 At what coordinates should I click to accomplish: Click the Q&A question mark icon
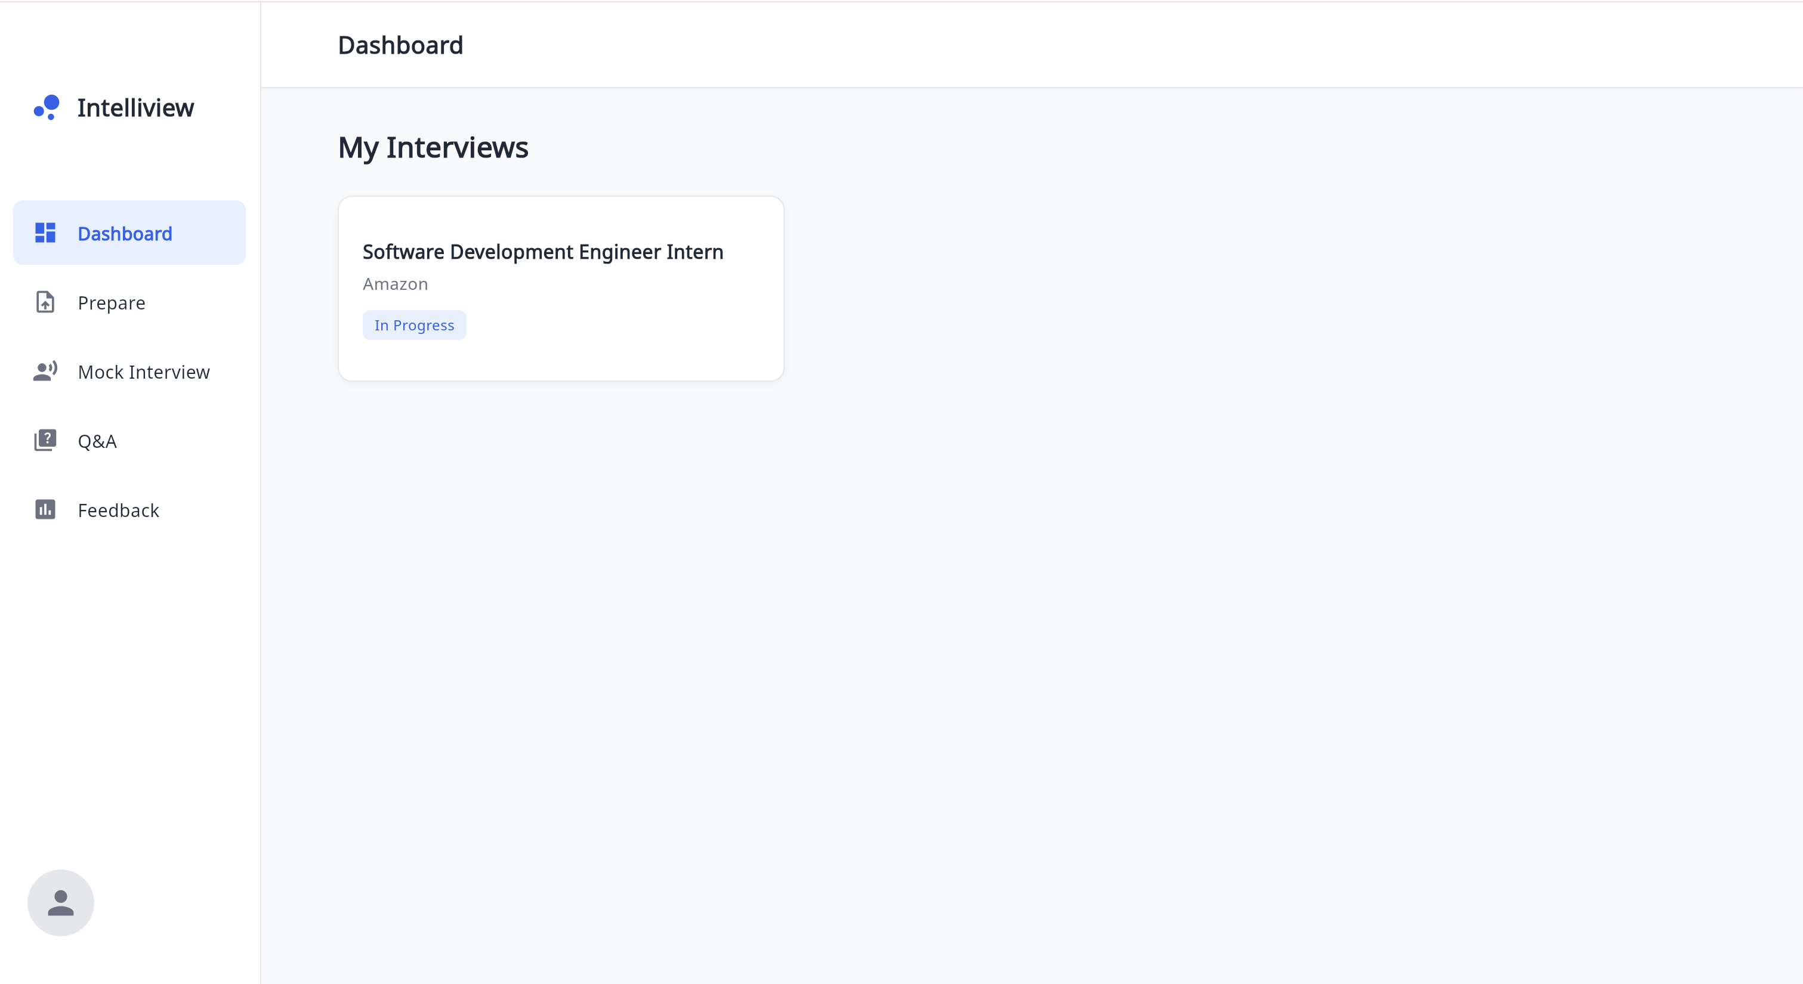45,440
